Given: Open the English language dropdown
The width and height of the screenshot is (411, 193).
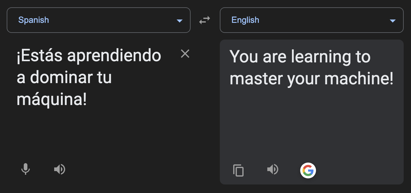Looking at the screenshot, I should point(312,20).
